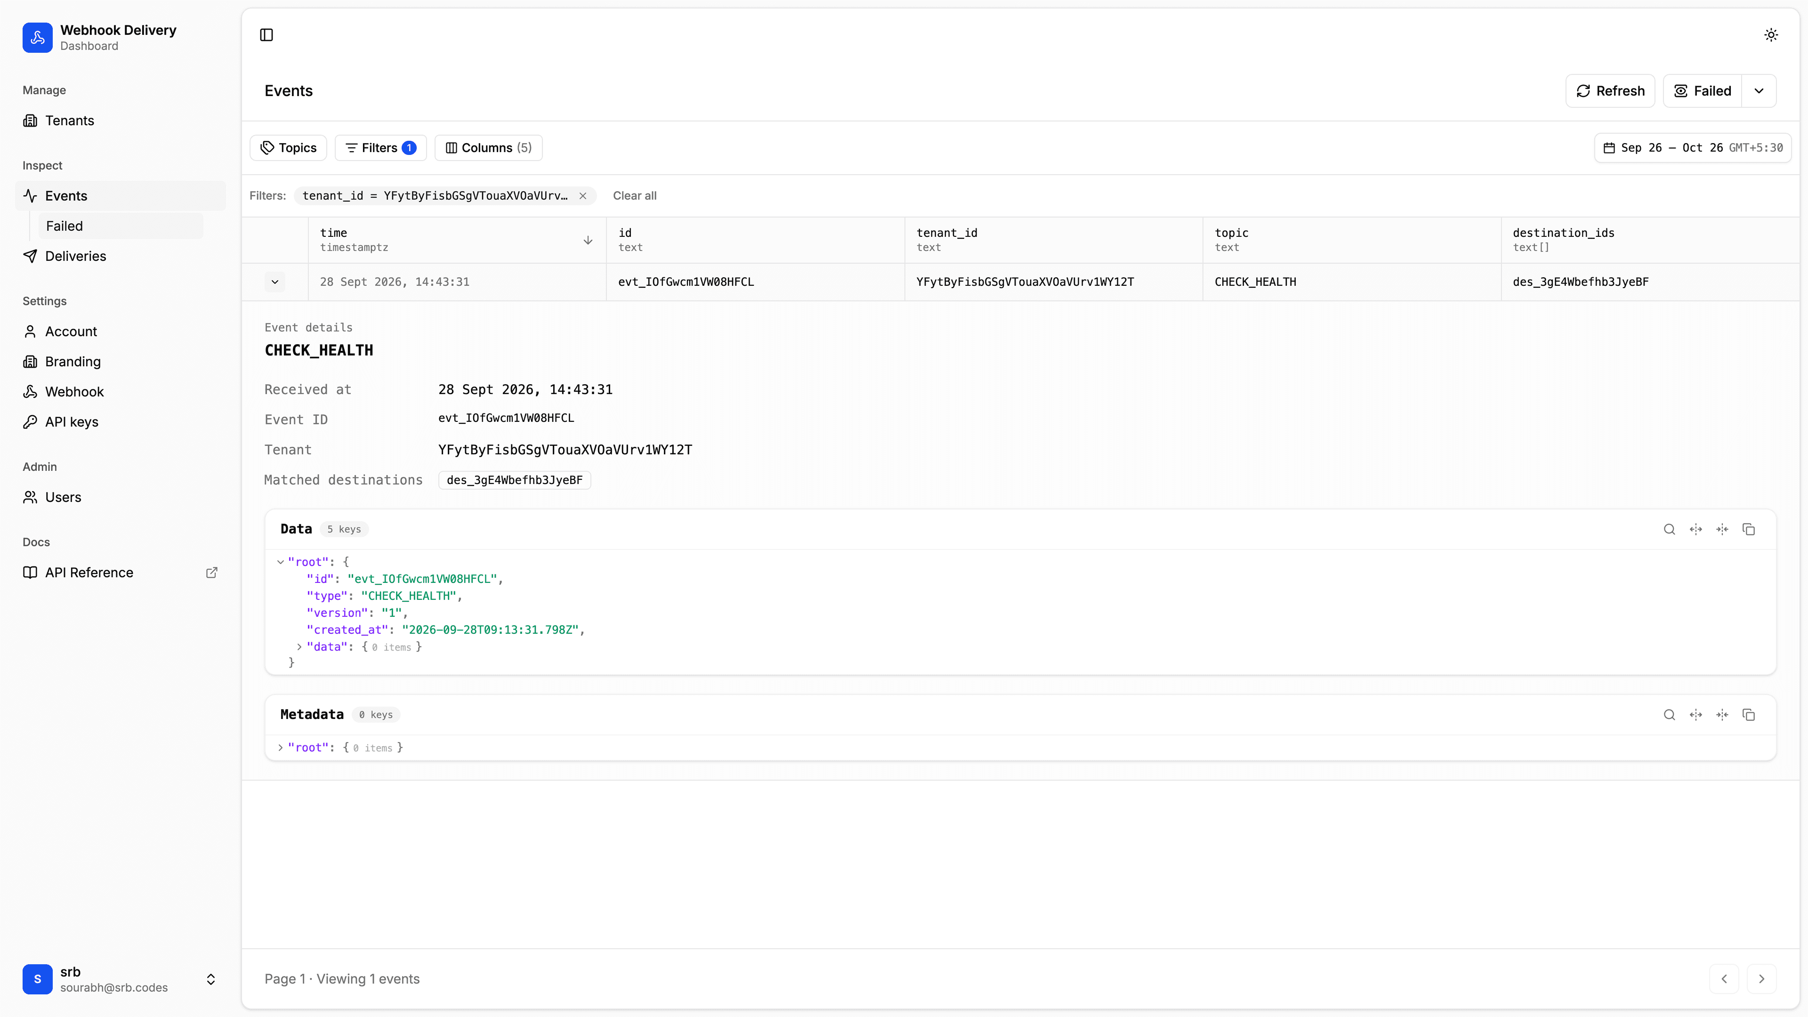1808x1017 pixels.
Task: Switch theme with the sun icon
Action: (x=1771, y=35)
